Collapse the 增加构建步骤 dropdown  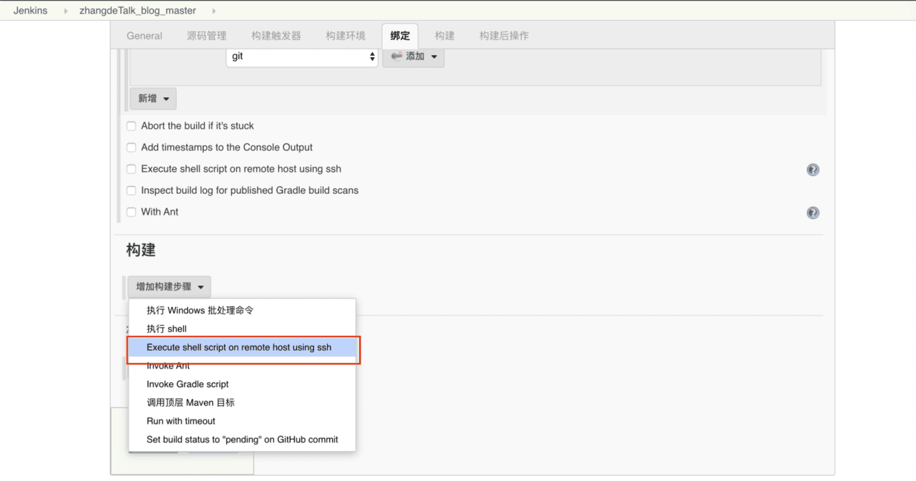pyautogui.click(x=169, y=286)
